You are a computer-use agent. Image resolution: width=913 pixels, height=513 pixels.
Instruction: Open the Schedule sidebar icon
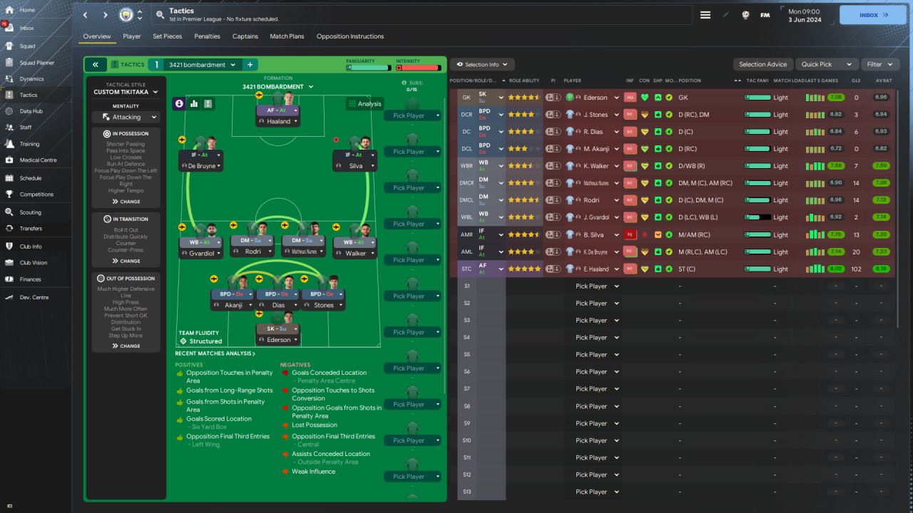[10, 178]
